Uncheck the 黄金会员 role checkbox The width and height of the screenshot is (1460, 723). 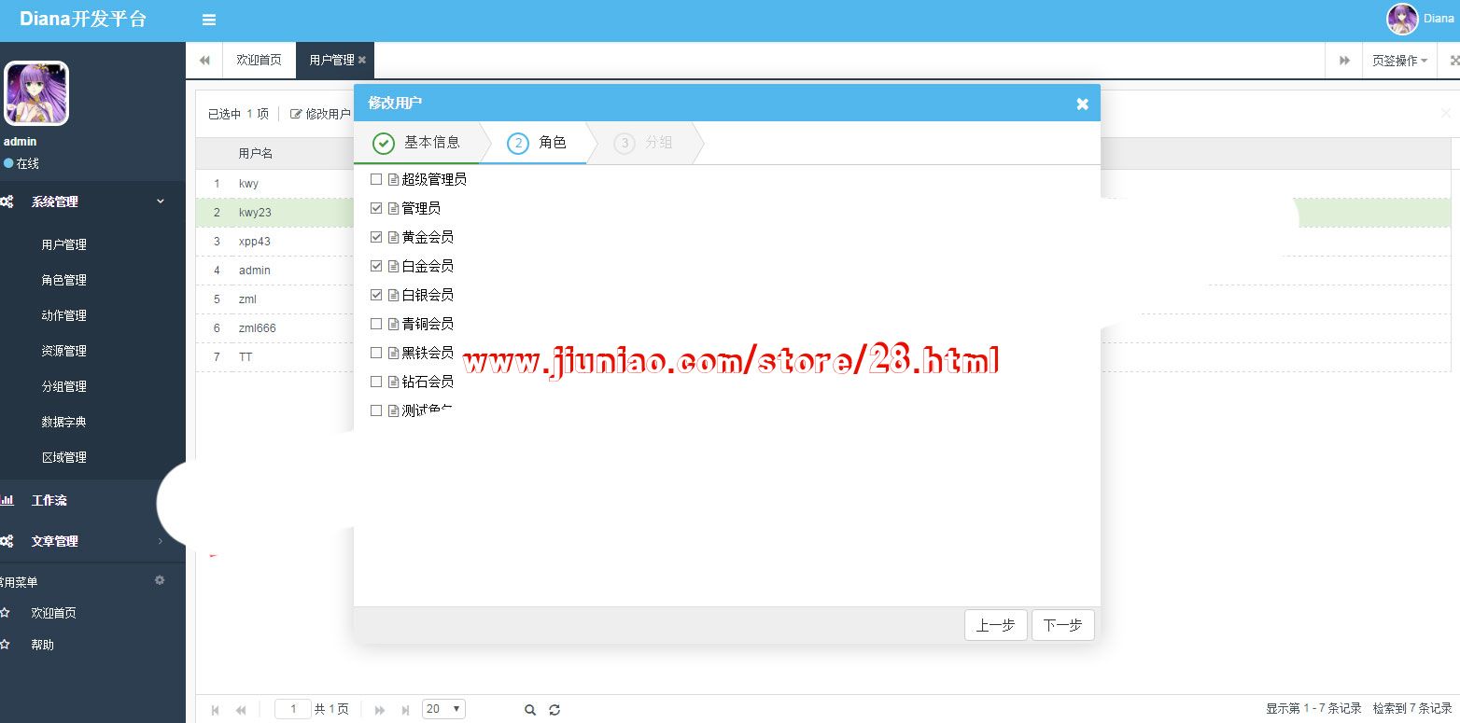pos(376,237)
